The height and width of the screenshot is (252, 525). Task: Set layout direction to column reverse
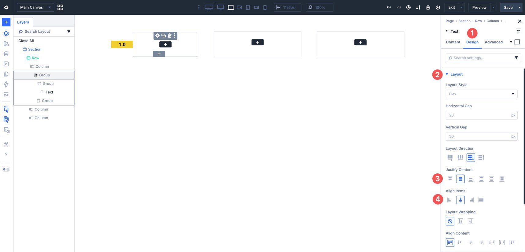point(481,157)
